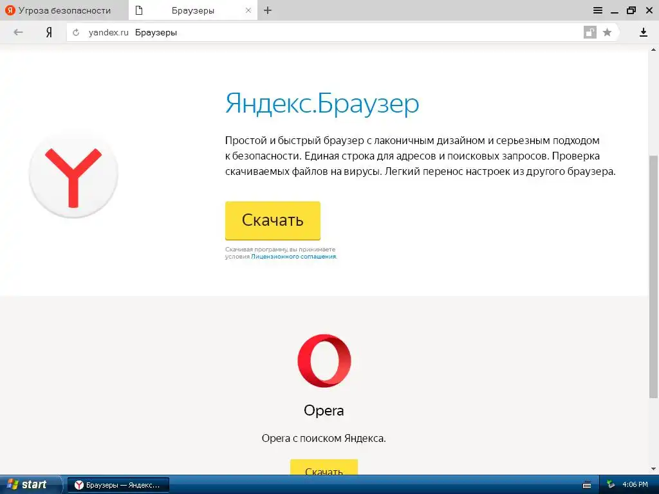This screenshot has width=659, height=494.
Task: Click the network tray icon
Action: pos(611,485)
